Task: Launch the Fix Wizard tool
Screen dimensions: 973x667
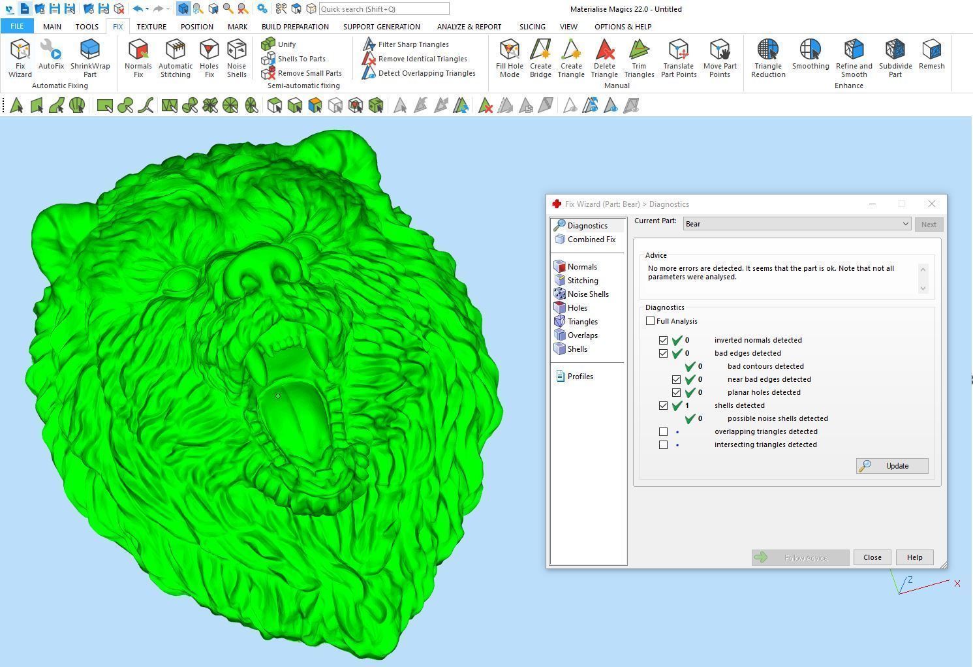Action: pyautogui.click(x=20, y=58)
